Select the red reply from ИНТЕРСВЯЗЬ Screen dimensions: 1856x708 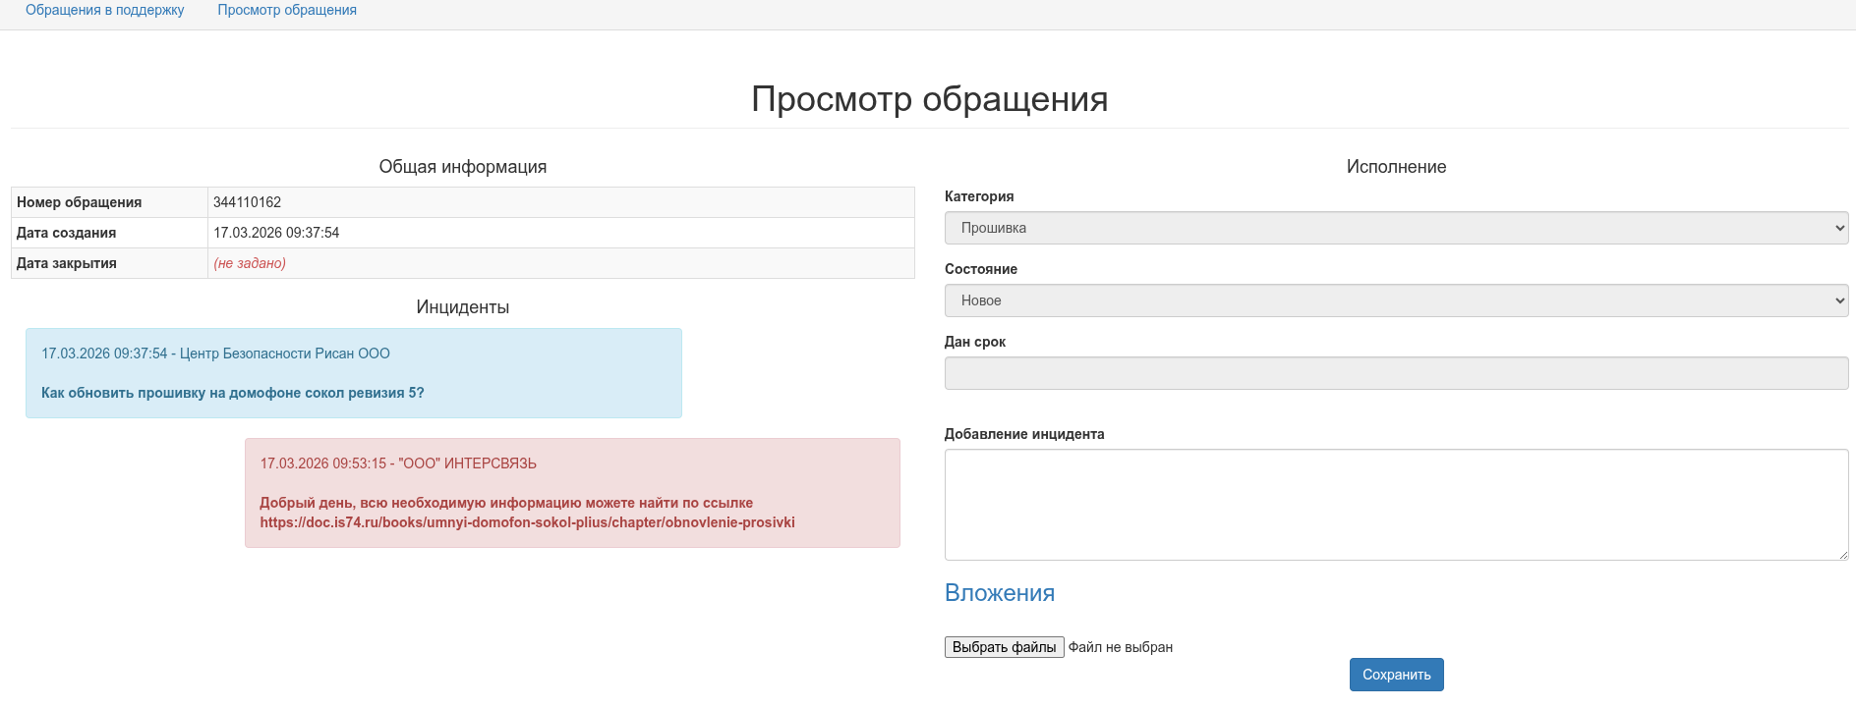[572, 493]
